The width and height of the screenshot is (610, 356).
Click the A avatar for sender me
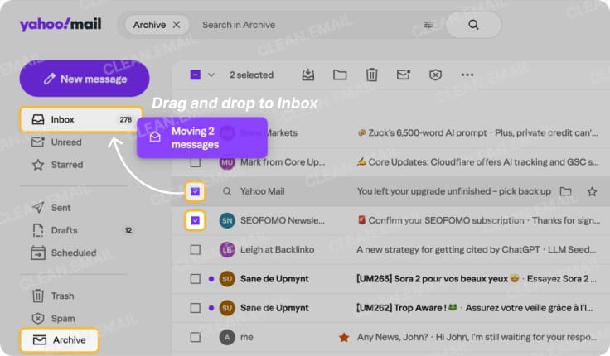[227, 337]
